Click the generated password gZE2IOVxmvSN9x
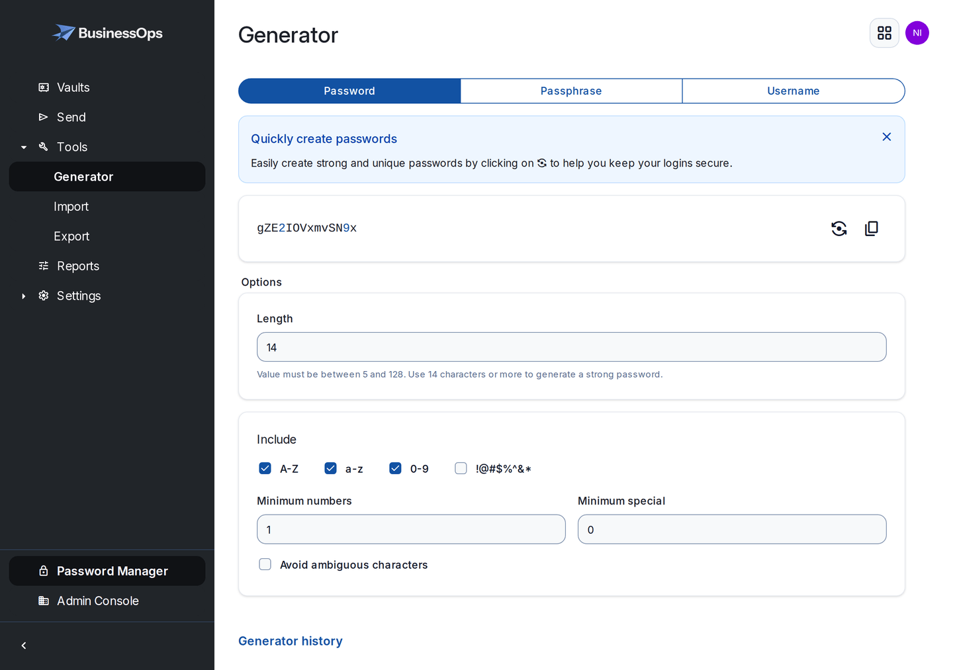This screenshot has height=670, width=953. (x=307, y=228)
